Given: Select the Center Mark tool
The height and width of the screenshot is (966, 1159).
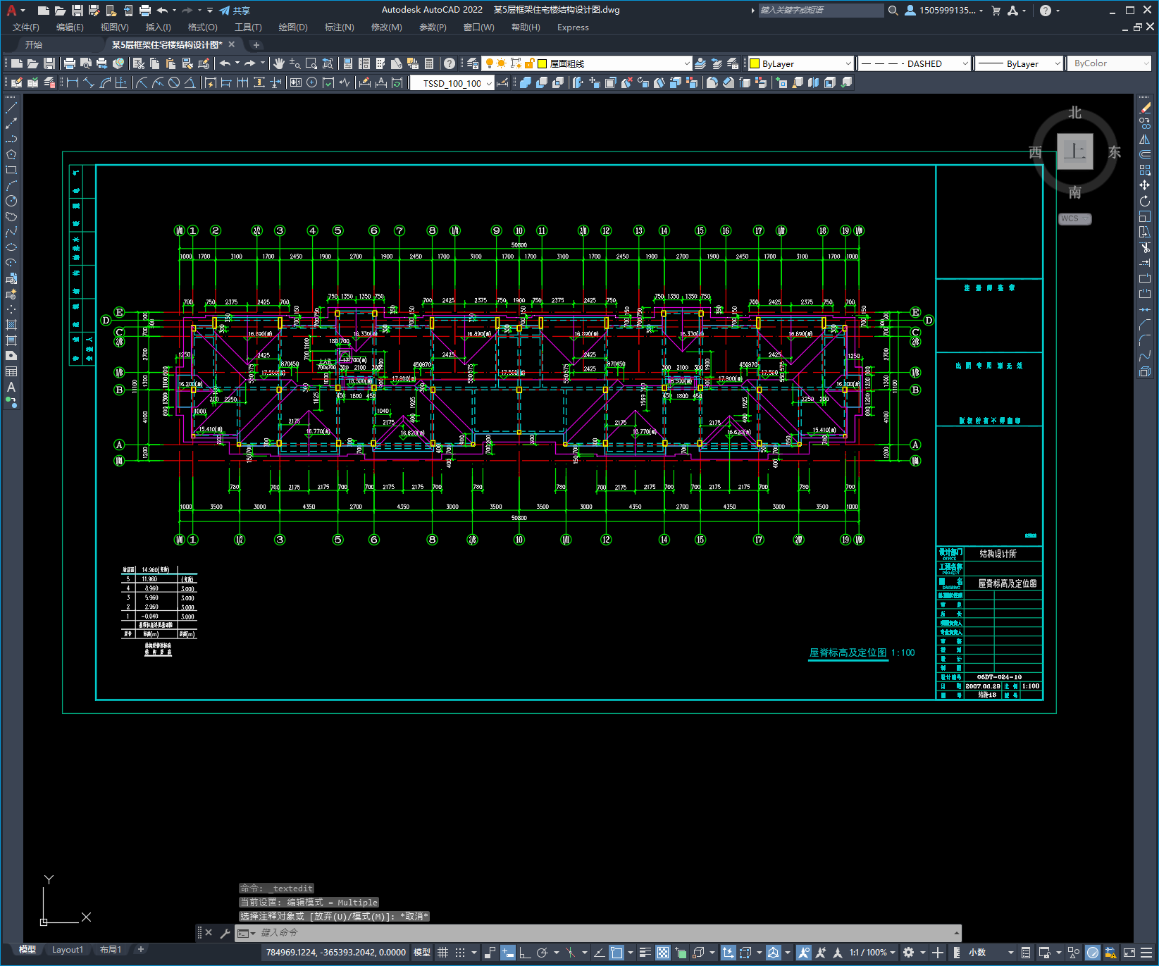Looking at the screenshot, I should 312,82.
